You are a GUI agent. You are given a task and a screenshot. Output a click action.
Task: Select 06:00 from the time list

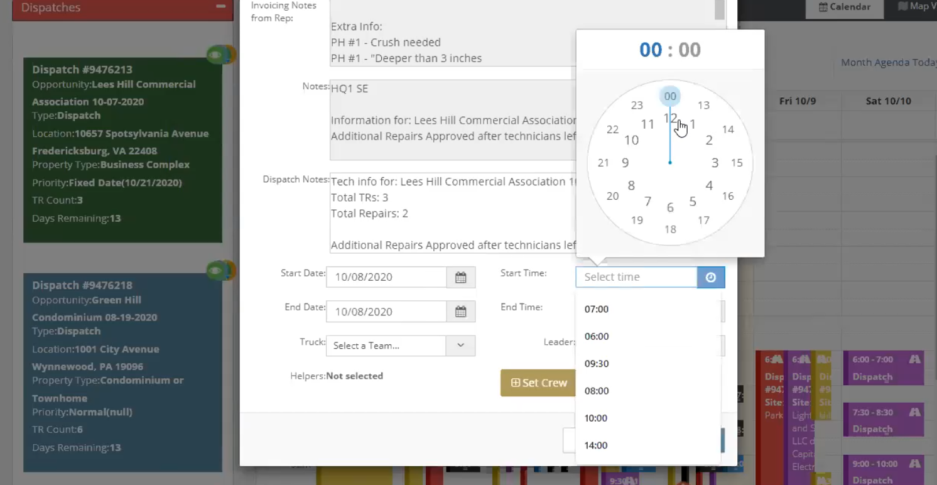point(597,336)
